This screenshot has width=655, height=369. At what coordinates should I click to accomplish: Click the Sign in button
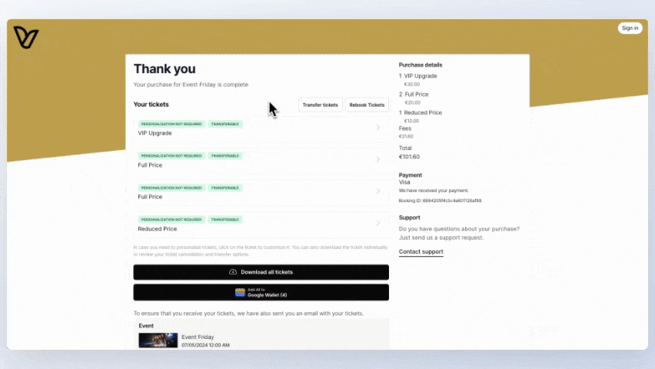point(630,28)
